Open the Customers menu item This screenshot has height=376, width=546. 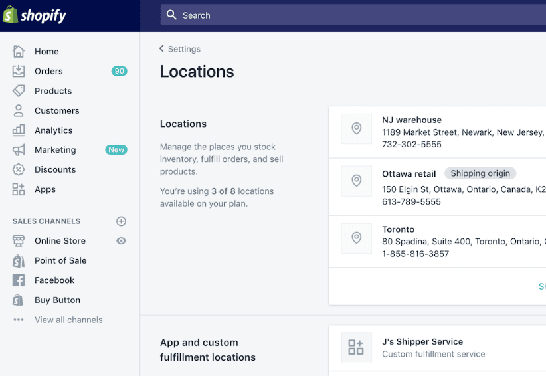[57, 111]
